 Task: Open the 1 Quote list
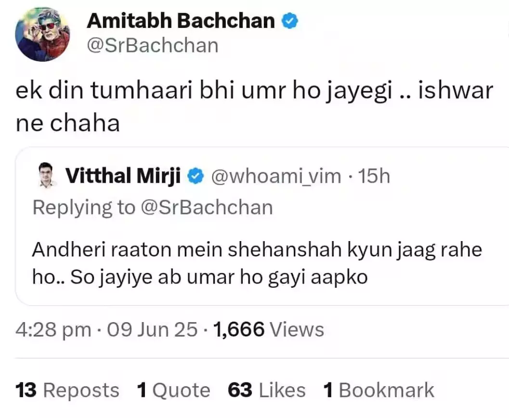point(173,390)
